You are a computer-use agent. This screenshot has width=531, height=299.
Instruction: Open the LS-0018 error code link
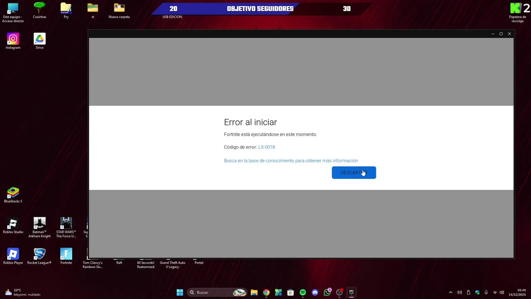tap(266, 147)
